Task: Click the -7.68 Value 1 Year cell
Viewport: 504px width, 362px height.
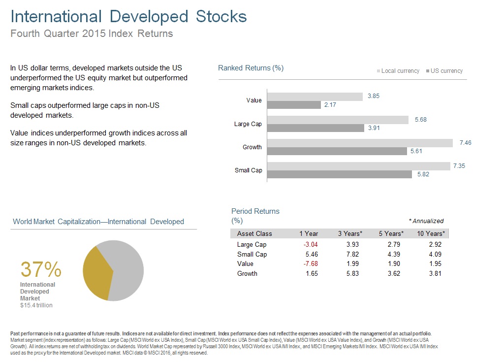Action: click(311, 264)
